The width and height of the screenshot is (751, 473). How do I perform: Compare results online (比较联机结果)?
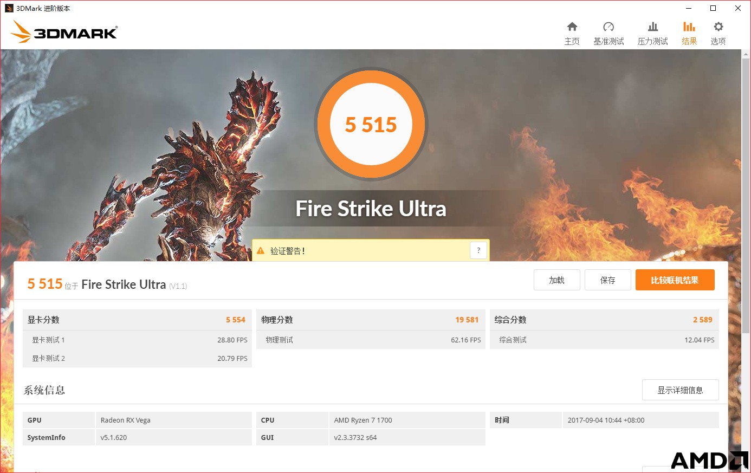675,280
